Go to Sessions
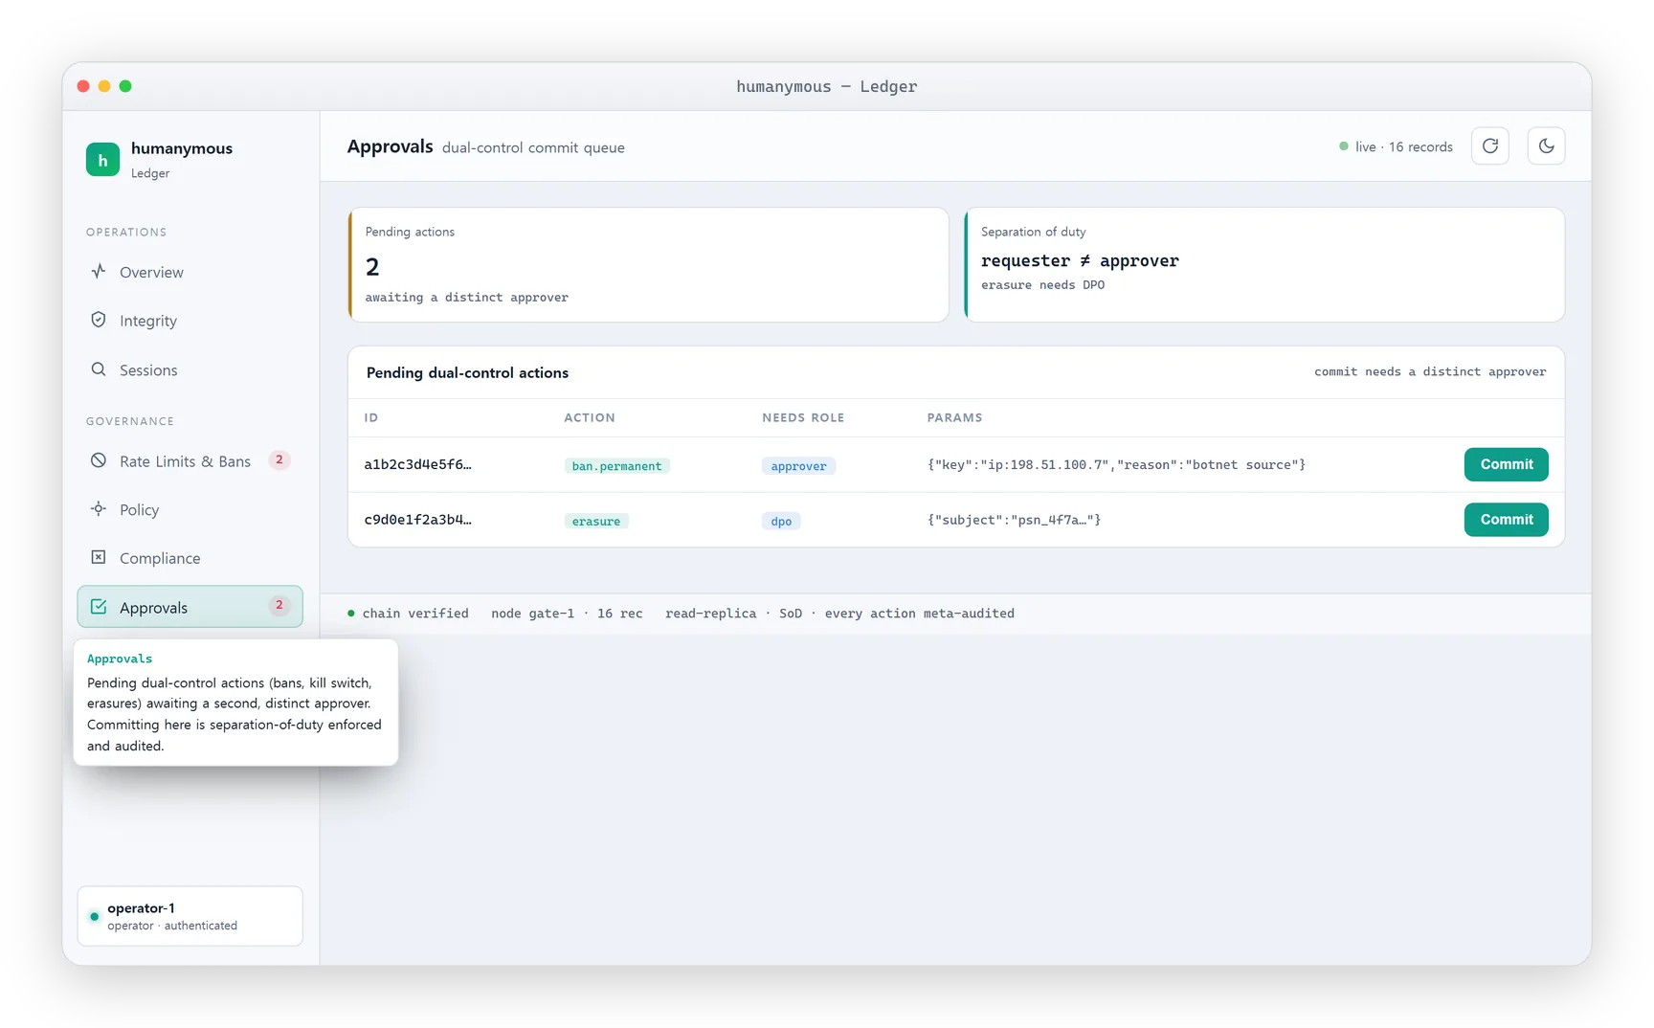1654x1028 pixels. (x=190, y=369)
